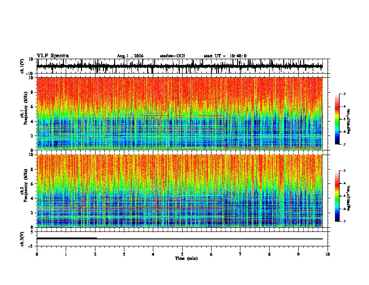Click the 'ch.3(V)' axis label
Image resolution: width=369 pixels, height=285 pixels.
tap(22, 239)
